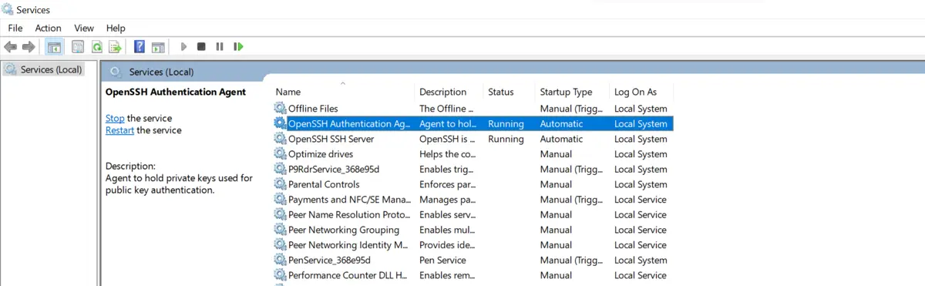The image size is (925, 286).
Task: Click the gear icon for OpenSSH Authentication Agent
Action: [280, 123]
